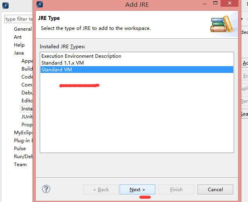Open Plug-in Development in Preferences tree

23,141
